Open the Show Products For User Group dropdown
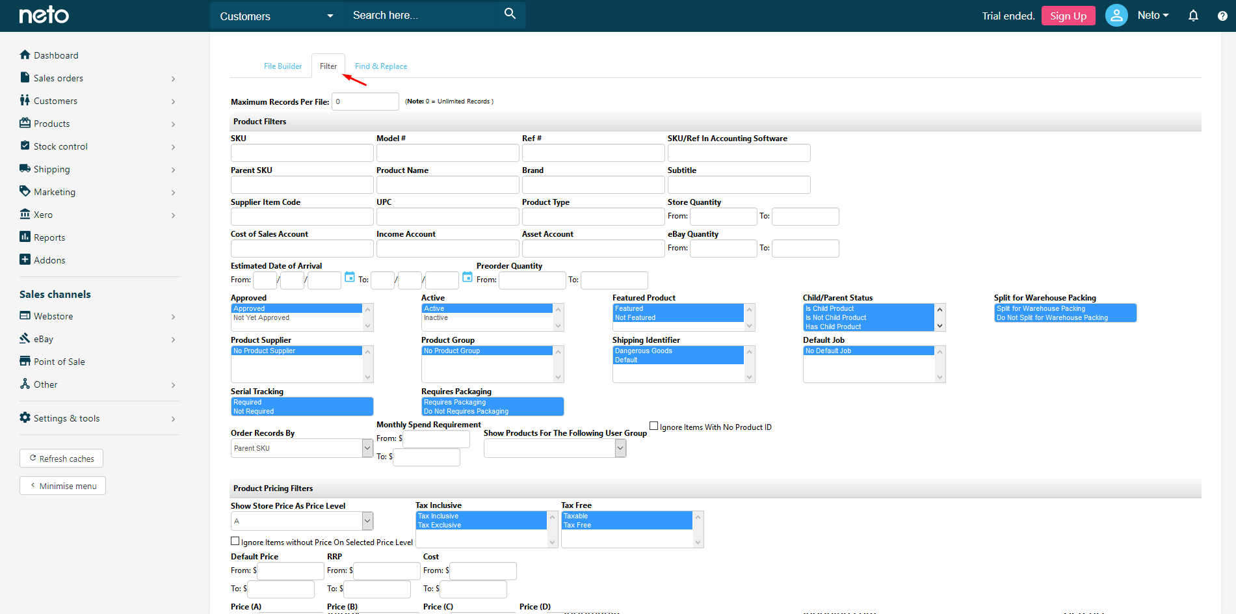This screenshot has height=614, width=1236. (x=555, y=448)
